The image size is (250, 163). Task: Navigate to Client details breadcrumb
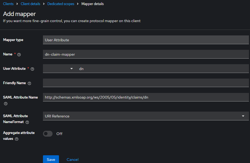click(30, 4)
